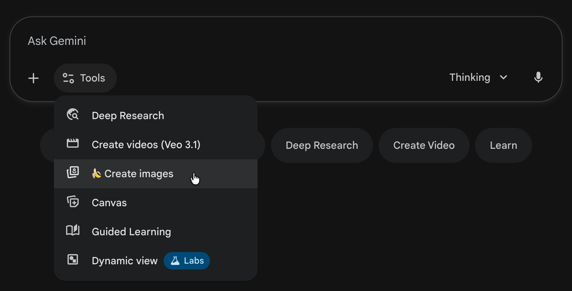Viewport: 572px width, 291px height.
Task: Open the Tools button
Action: 85,78
